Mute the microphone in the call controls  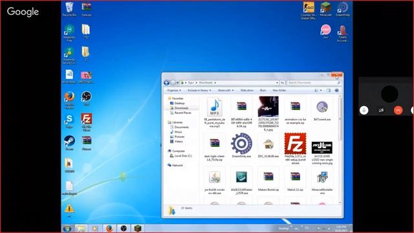(364, 110)
